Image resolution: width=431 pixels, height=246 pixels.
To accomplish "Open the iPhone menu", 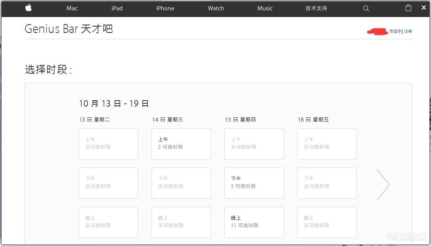I will coord(165,8).
